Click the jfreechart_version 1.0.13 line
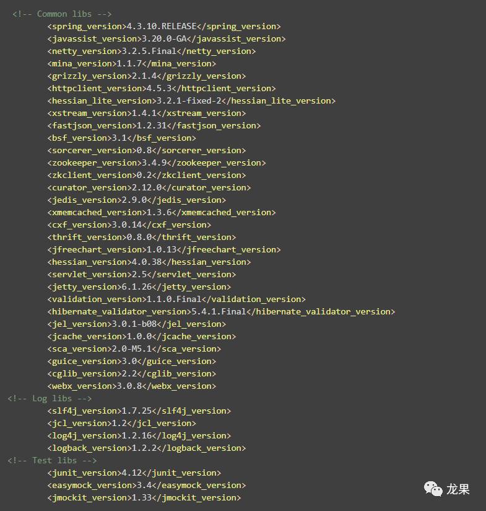 [163, 249]
